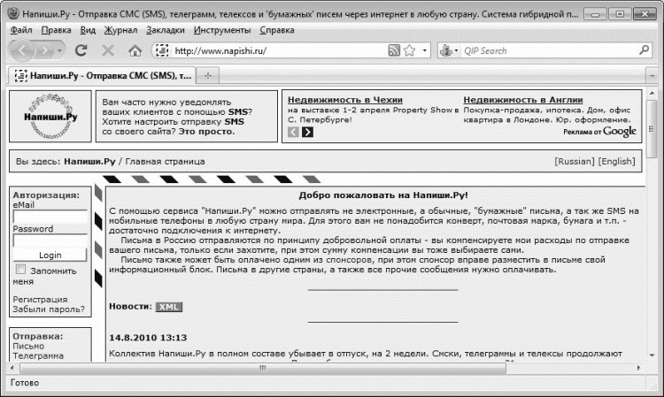Go back with the Back arrow button
The height and width of the screenshot is (397, 664).
[22, 50]
